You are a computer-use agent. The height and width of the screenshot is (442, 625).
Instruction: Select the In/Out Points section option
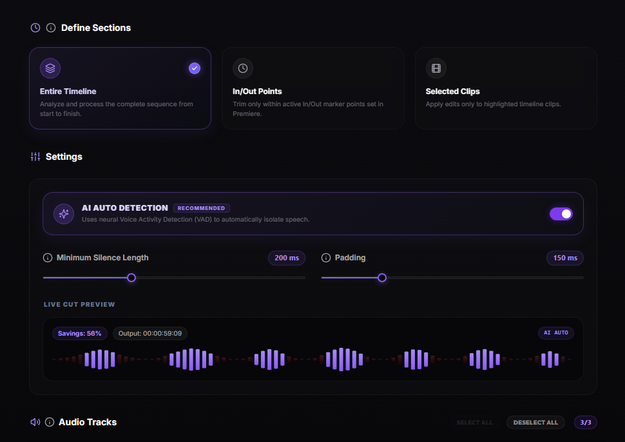click(313, 88)
